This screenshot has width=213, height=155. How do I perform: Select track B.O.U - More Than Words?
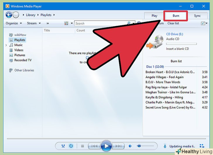(176, 82)
